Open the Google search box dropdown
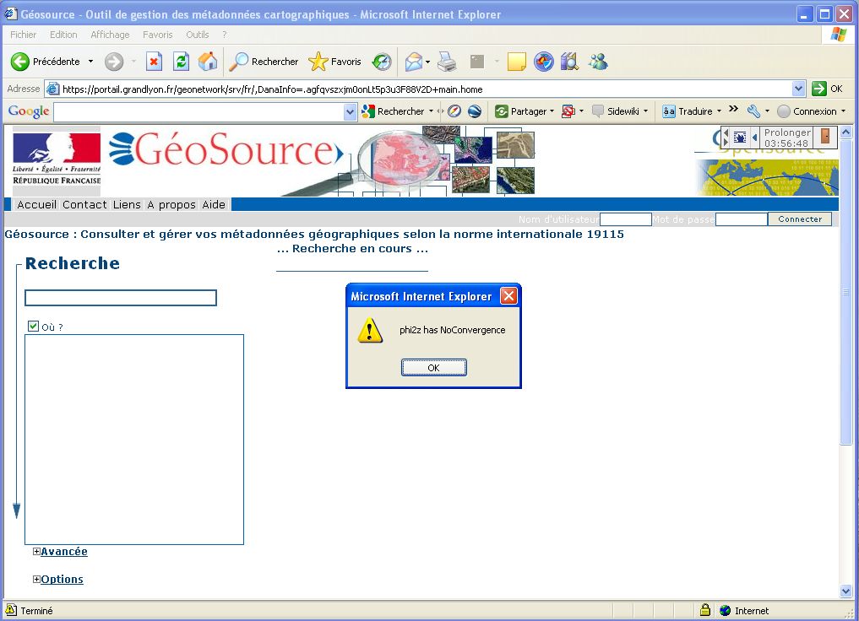The image size is (859, 621). coord(350,111)
